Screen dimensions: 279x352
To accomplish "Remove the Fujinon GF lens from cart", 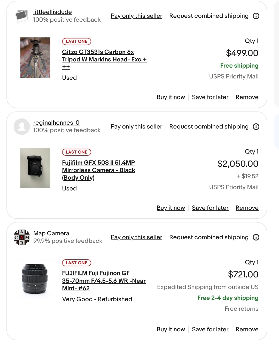I will point(247,330).
